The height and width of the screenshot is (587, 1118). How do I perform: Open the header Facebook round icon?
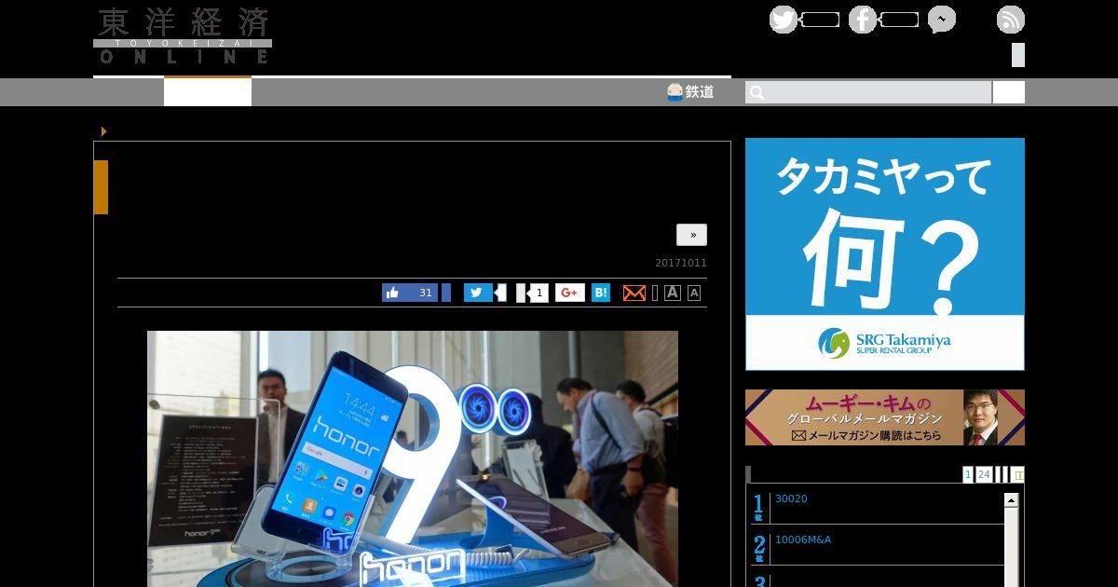863,20
